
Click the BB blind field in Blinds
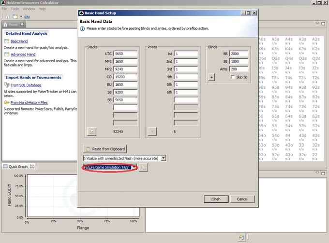tap(239, 54)
